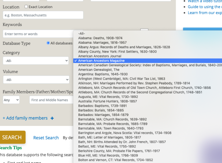Viewport: 222px width, 163px height.
Task: Select Bath, ME: Letter of Marriages
Action: pos(148,137)
